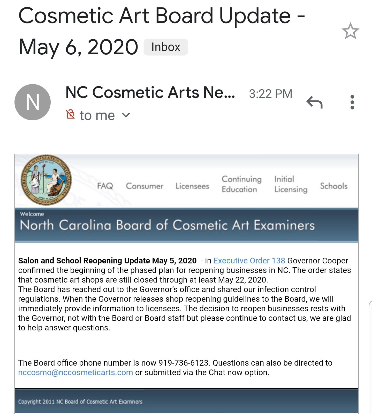Open the Consumer menu item
The height and width of the screenshot is (414, 372).
tap(145, 186)
